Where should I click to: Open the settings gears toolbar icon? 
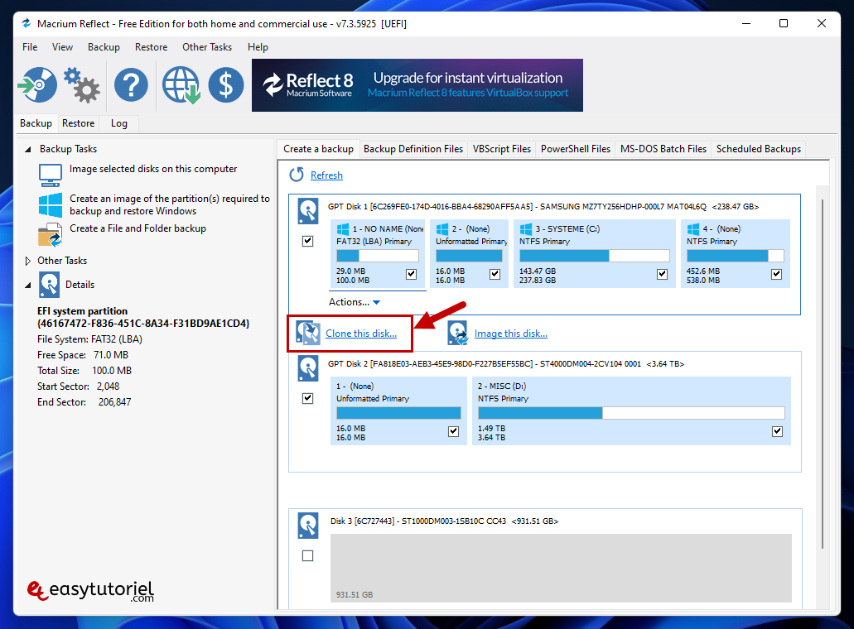click(x=82, y=85)
